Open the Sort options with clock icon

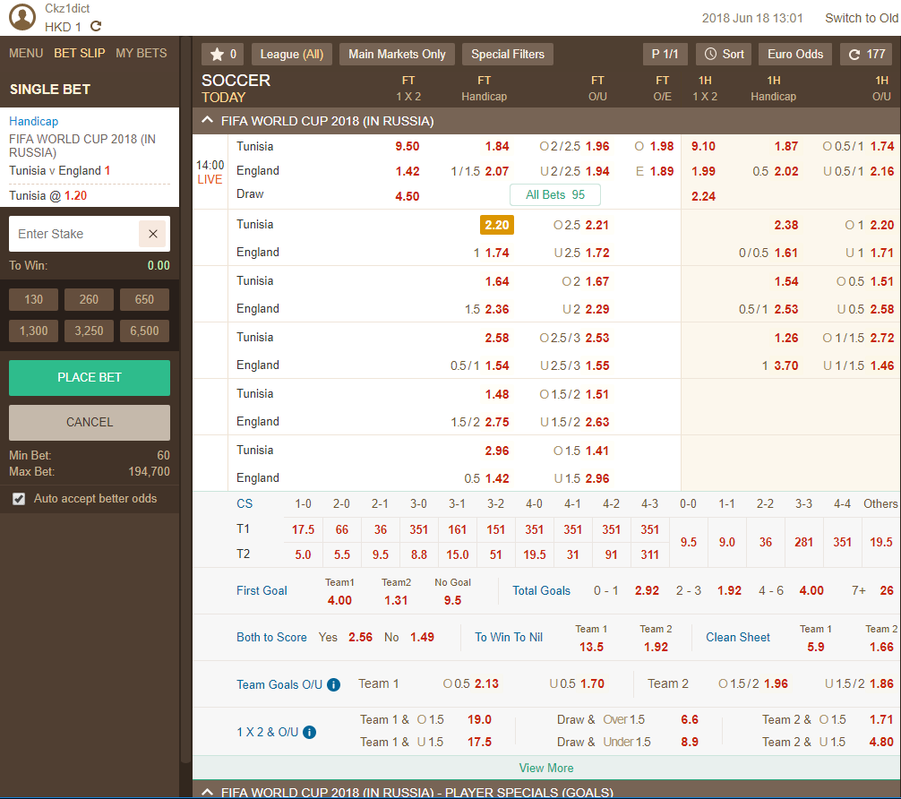[x=724, y=54]
